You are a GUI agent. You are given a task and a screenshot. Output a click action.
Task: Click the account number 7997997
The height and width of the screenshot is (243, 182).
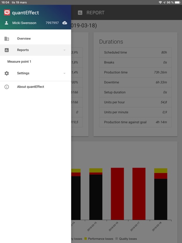click(52, 23)
